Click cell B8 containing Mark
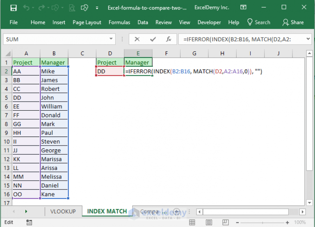The width and height of the screenshot is (315, 227). tap(54, 124)
